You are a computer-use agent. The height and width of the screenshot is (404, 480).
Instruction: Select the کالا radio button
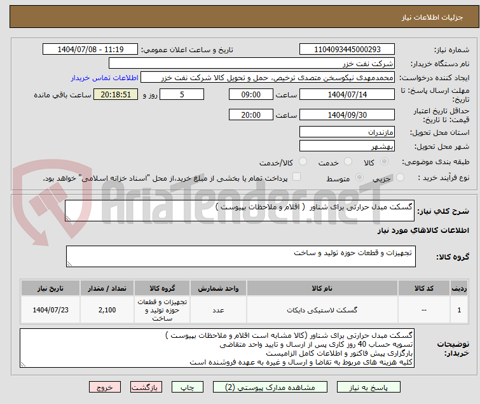tap(384, 162)
